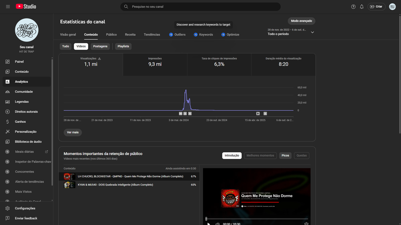Open Direitos autorais from the sidebar
Screen dimensions: 401x225
point(26,112)
